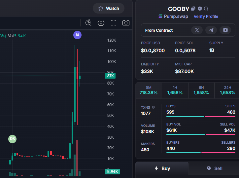Click the 120K price axis label

[x=112, y=40]
